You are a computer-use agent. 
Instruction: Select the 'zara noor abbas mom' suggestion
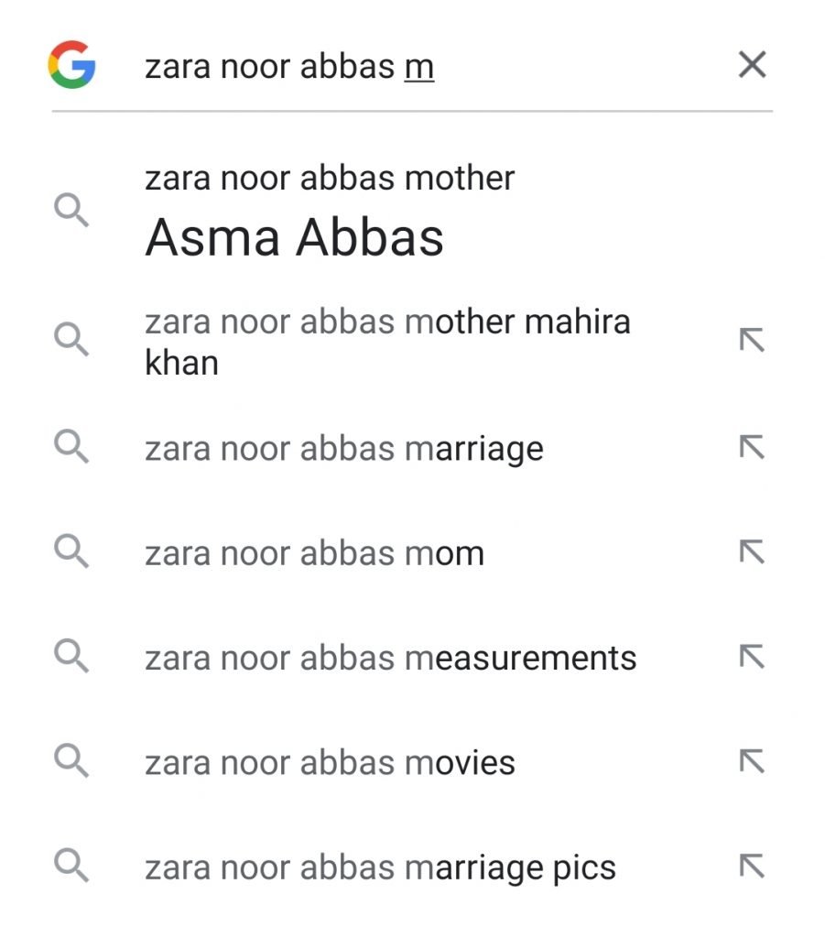(x=314, y=553)
